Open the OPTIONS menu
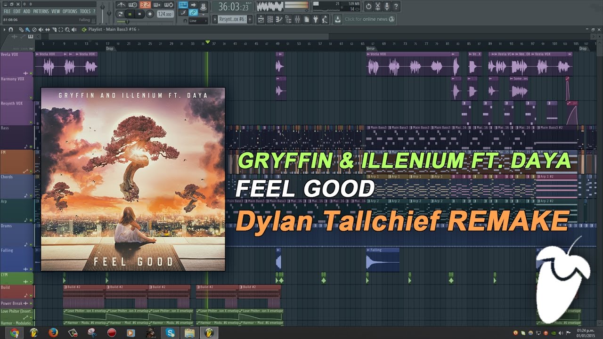 pyautogui.click(x=70, y=11)
